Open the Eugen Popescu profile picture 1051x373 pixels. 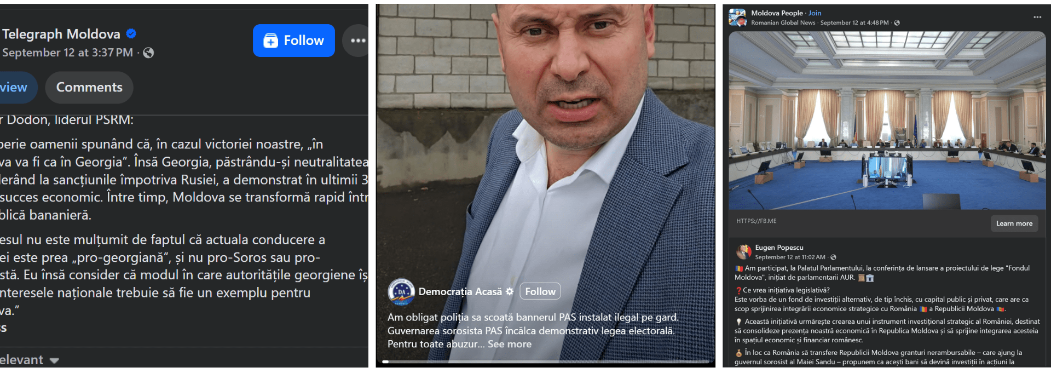[743, 252]
